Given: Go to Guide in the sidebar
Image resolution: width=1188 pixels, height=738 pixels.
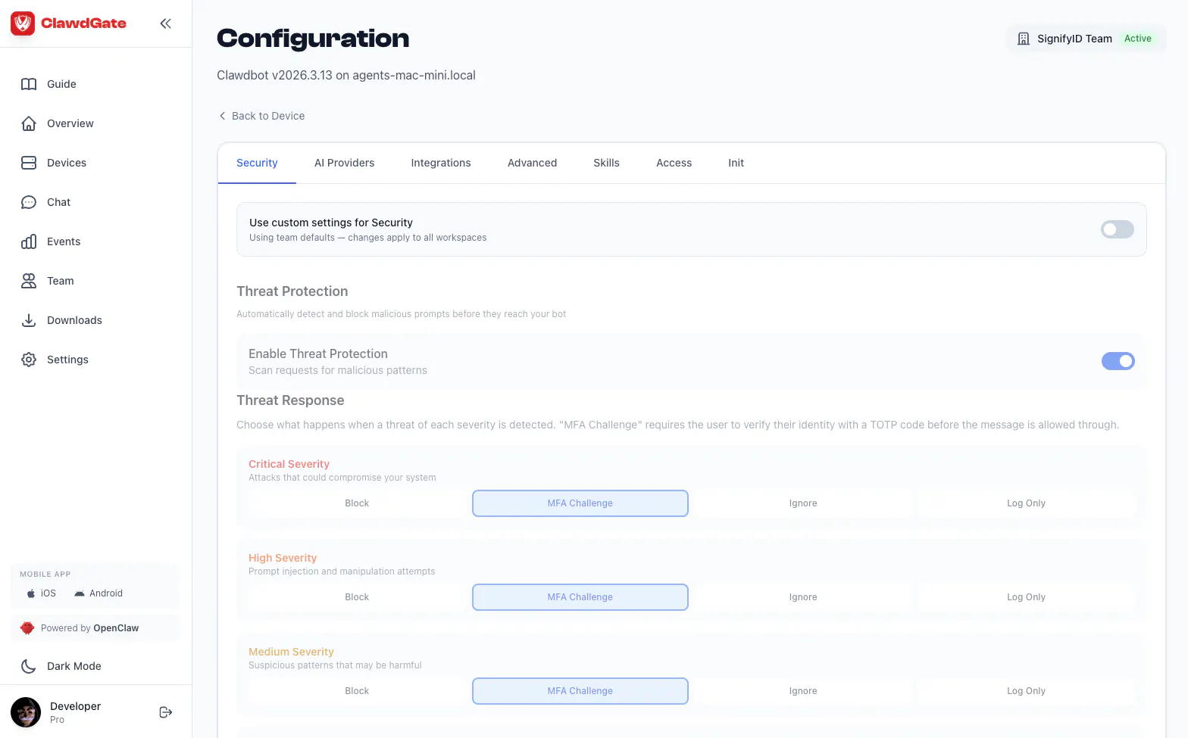Looking at the screenshot, I should (61, 84).
